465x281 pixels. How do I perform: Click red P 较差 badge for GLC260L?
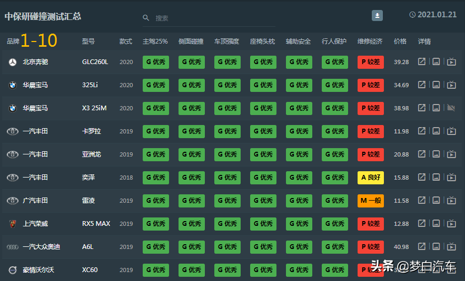(371, 62)
